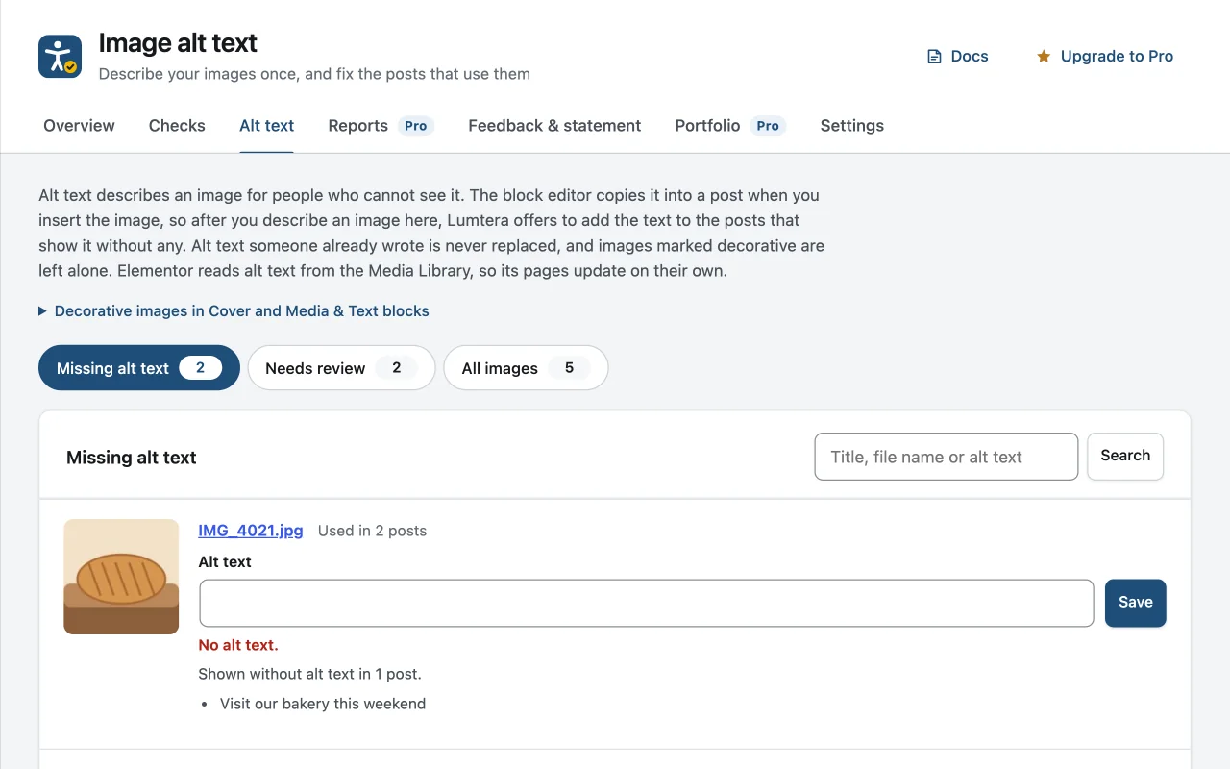Click Upgrade to Pro link

[x=1105, y=57]
